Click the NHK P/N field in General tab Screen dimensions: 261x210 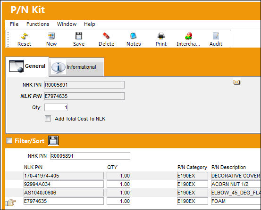coord(84,85)
